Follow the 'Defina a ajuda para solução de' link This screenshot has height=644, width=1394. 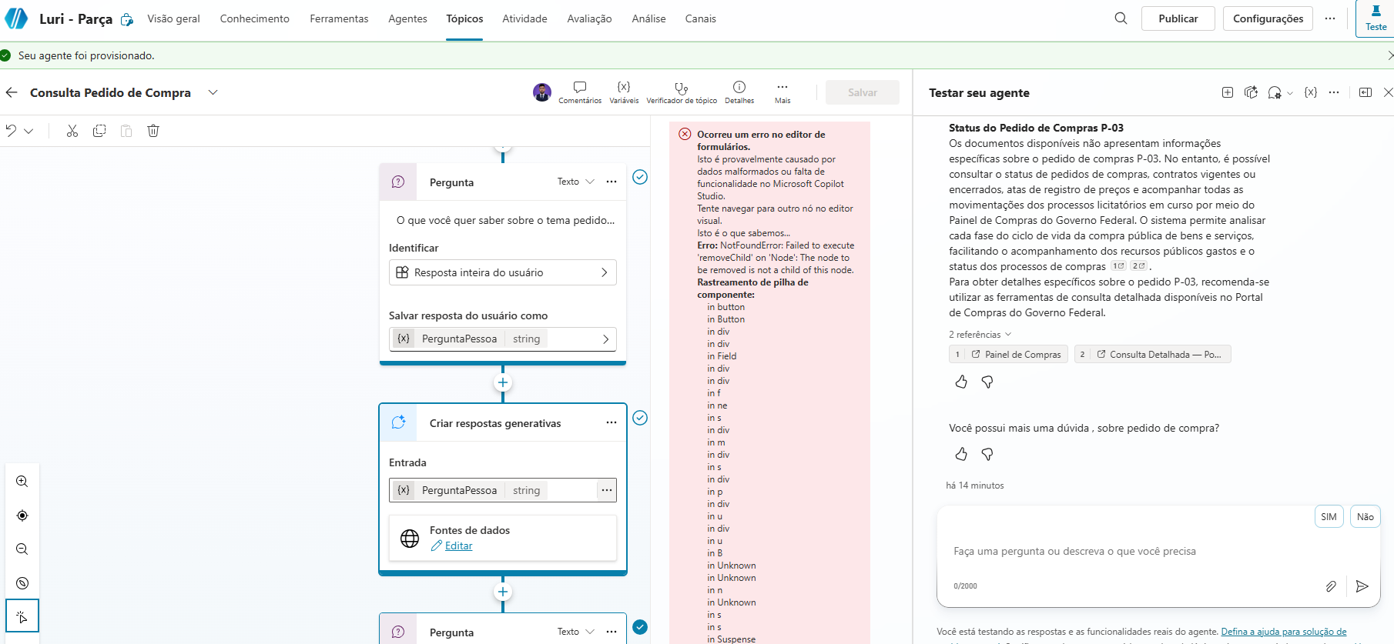pyautogui.click(x=1284, y=632)
